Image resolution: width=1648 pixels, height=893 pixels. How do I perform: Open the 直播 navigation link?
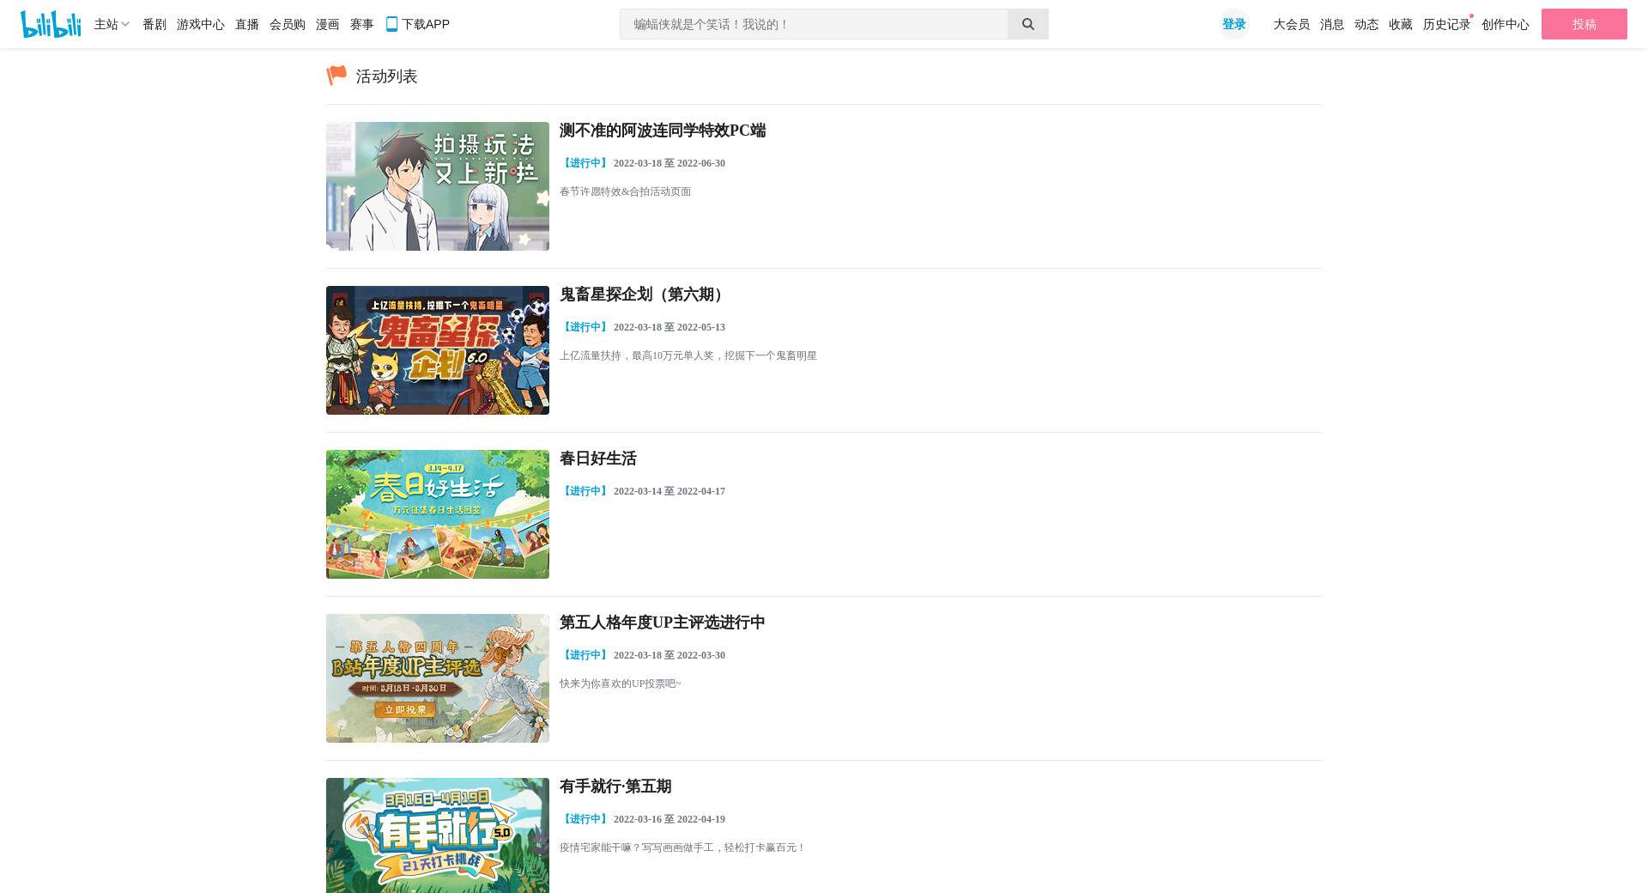click(x=246, y=24)
